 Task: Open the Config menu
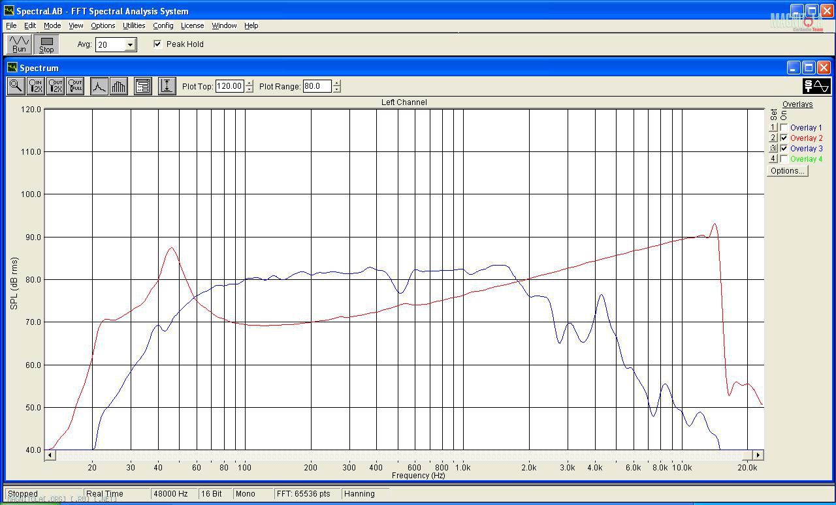coord(163,25)
